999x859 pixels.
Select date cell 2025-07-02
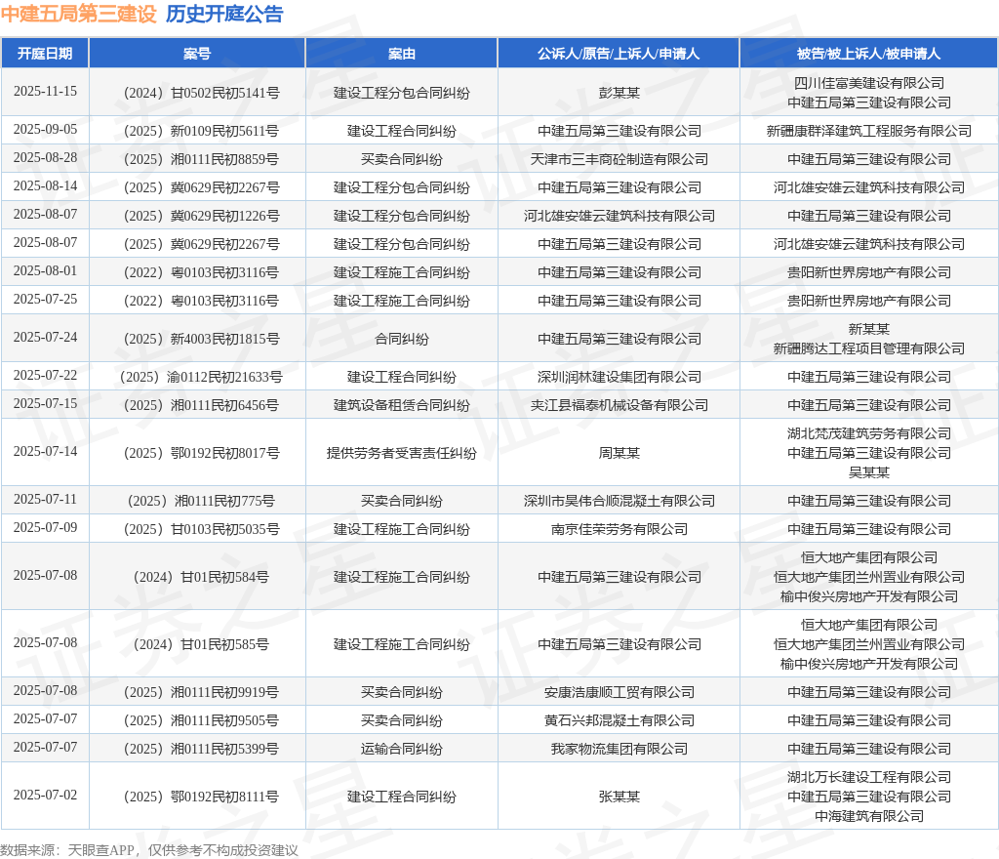[x=45, y=795]
